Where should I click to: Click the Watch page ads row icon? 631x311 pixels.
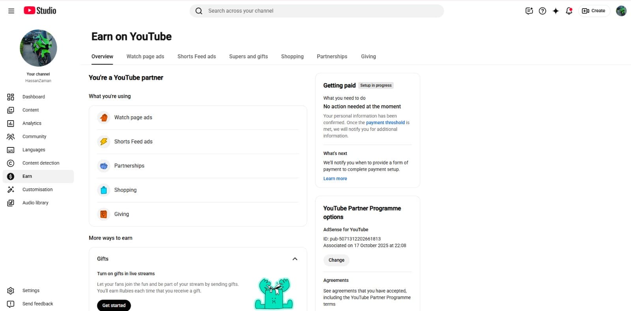coord(104,117)
